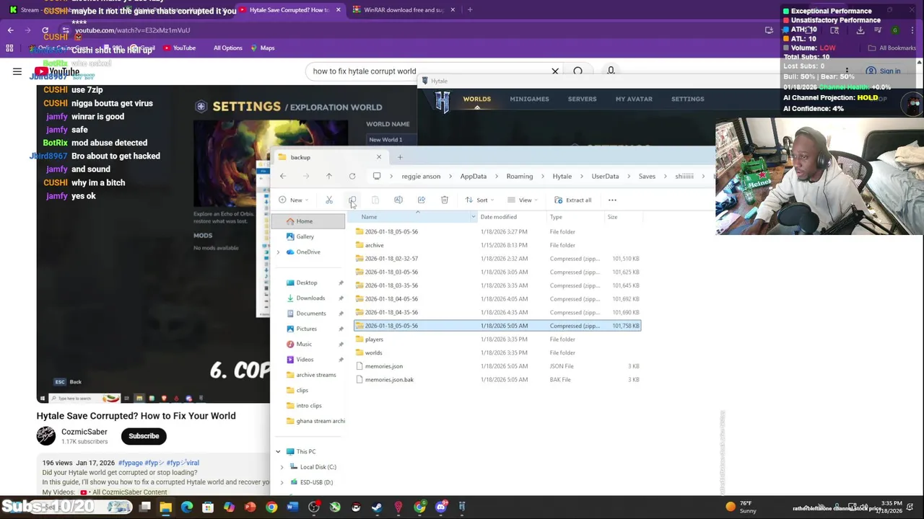Refresh the File Explorer folder view

click(x=352, y=176)
